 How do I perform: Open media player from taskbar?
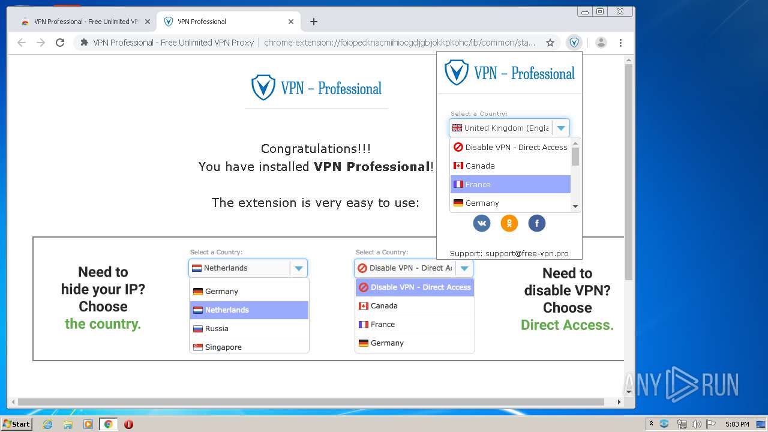[88, 424]
